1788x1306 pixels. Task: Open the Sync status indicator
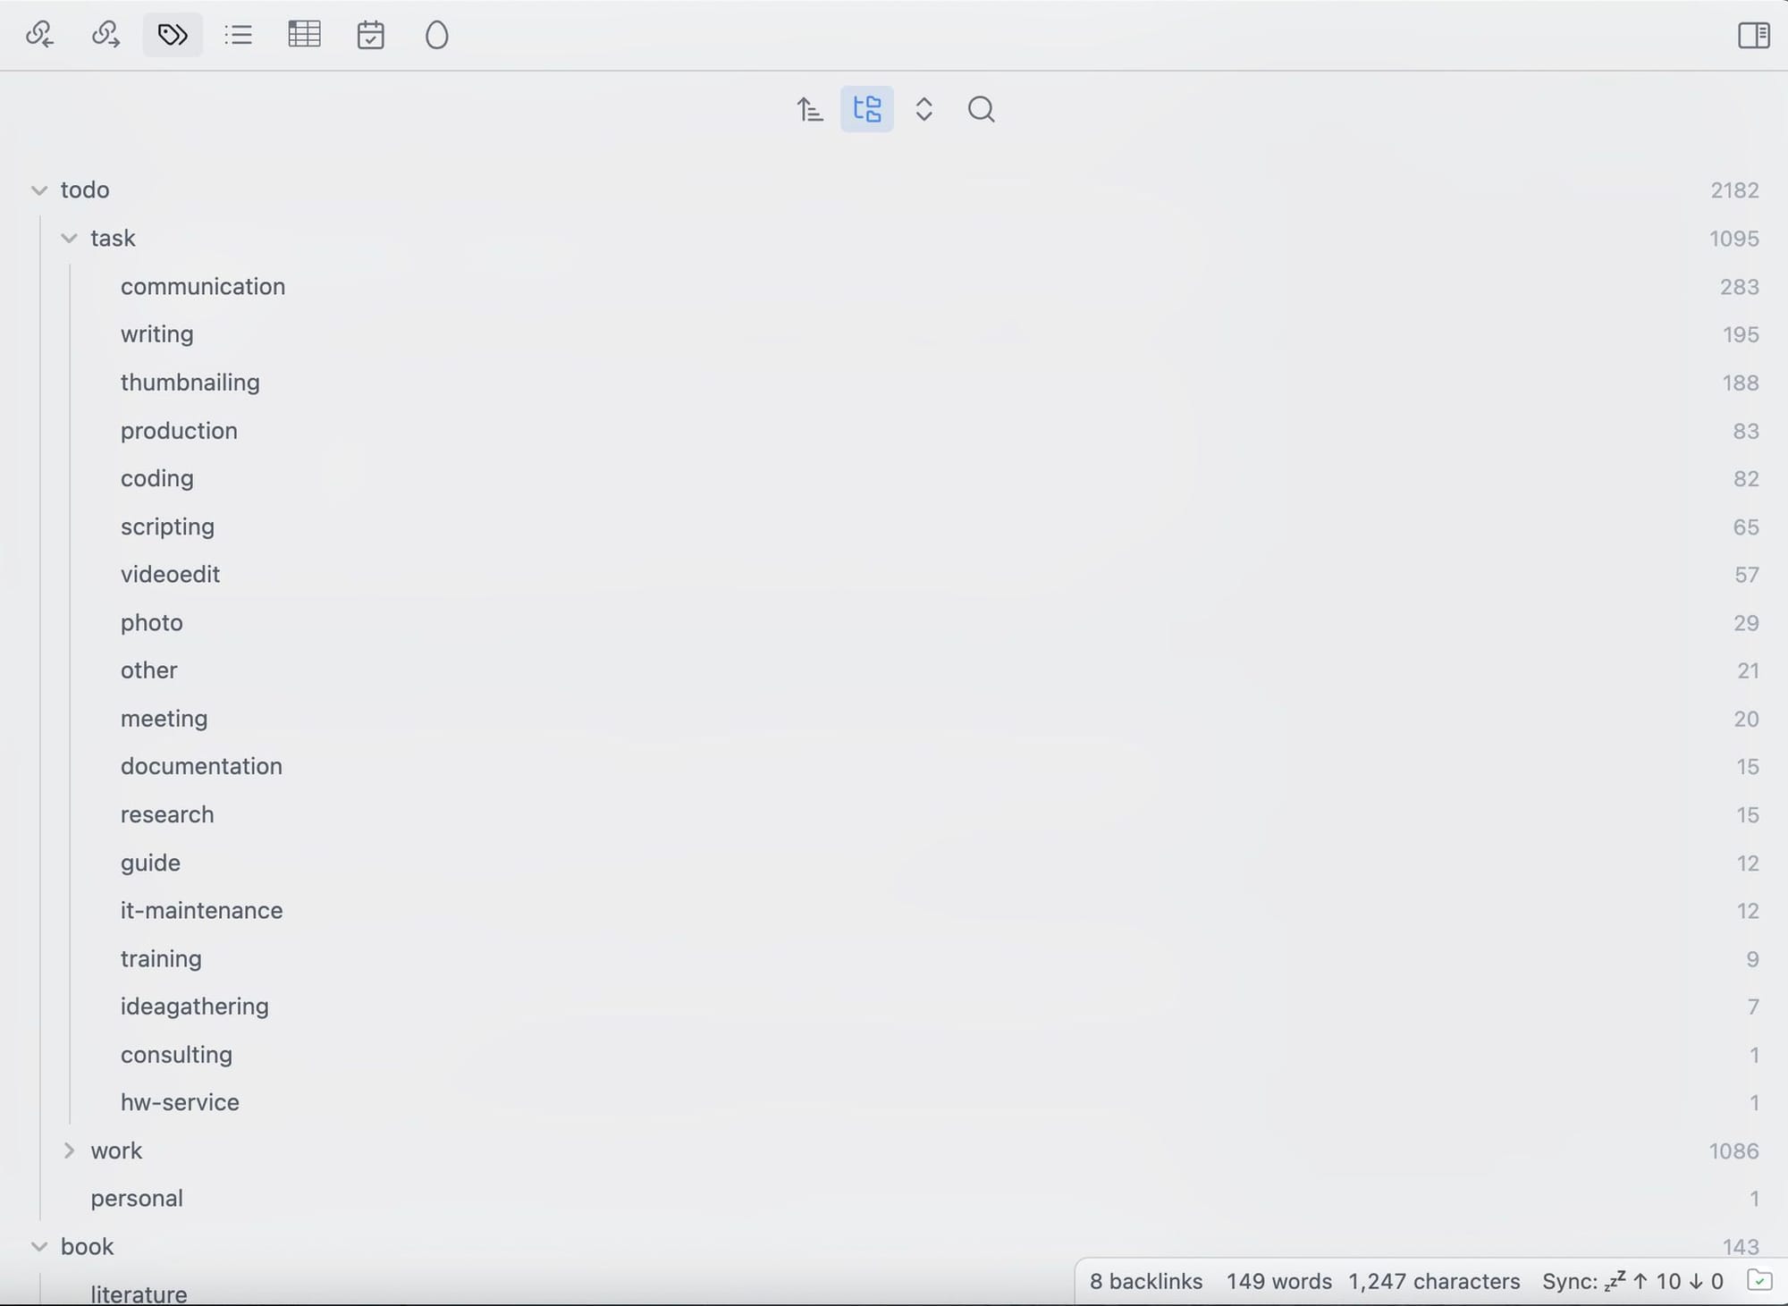point(1632,1281)
